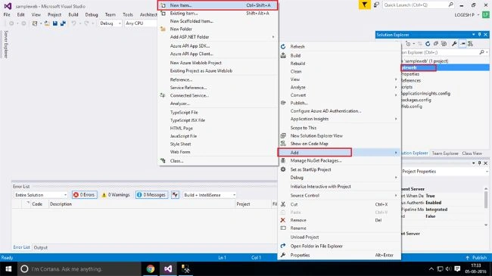The width and height of the screenshot is (492, 276).
Task: Click the Visual Studio logo in title bar
Action: coord(8,6)
